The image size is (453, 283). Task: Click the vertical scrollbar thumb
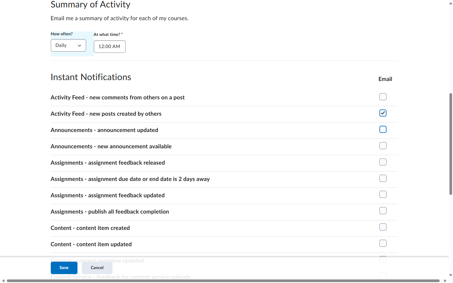pyautogui.click(x=451, y=144)
